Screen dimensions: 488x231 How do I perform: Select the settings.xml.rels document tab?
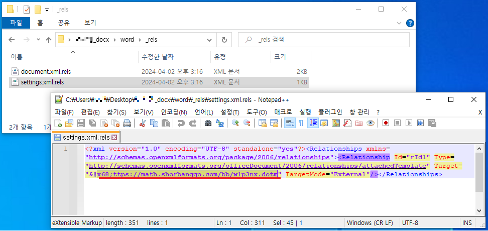pos(86,137)
